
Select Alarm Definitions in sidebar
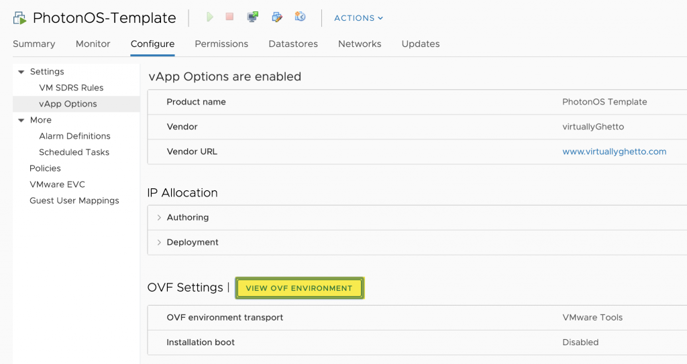tap(74, 136)
